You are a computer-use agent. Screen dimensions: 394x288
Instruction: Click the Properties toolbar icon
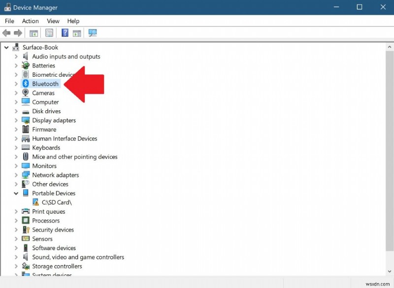(x=49, y=32)
